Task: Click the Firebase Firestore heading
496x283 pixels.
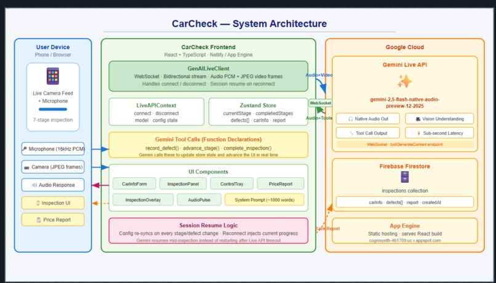Action: 404,166
